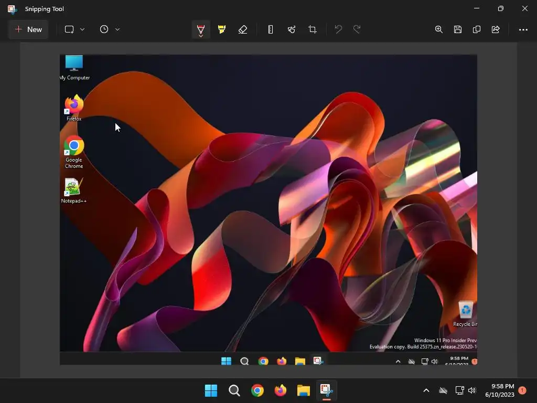Select the Ballpoint pen tool
Viewport: 537px width, 403px height.
tap(201, 30)
